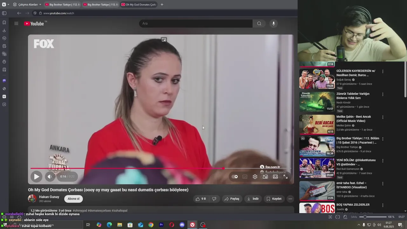Open the Çalışma Alanları workspaces dropdown
The width and height of the screenshot is (407, 229).
coord(27,4)
